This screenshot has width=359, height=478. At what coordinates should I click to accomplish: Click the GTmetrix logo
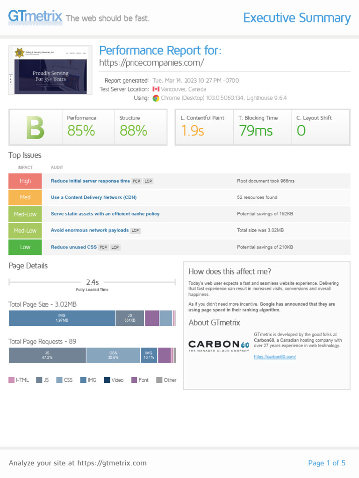(35, 18)
